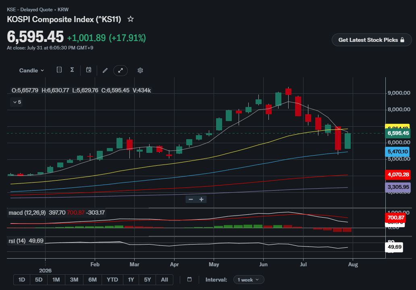Screen dimensions: 416x290
Task: Click the 9,000.00 price axis label
Action: (399, 93)
